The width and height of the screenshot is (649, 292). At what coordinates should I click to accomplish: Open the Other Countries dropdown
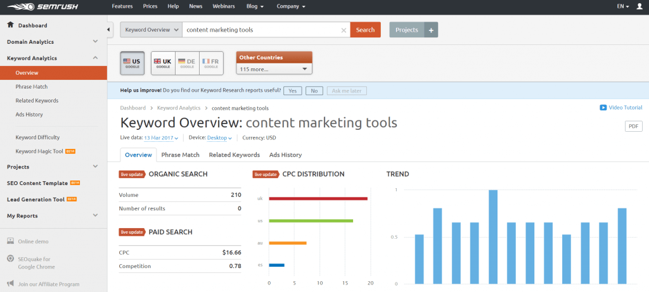coord(274,69)
